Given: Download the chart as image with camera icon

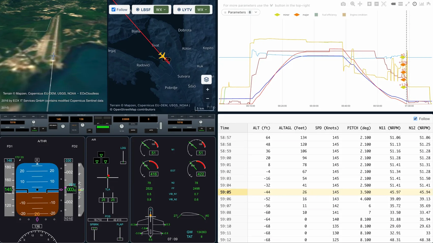Looking at the screenshot, I should point(343,4).
